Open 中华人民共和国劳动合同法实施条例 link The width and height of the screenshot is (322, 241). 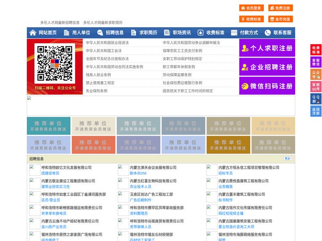coord(114,67)
